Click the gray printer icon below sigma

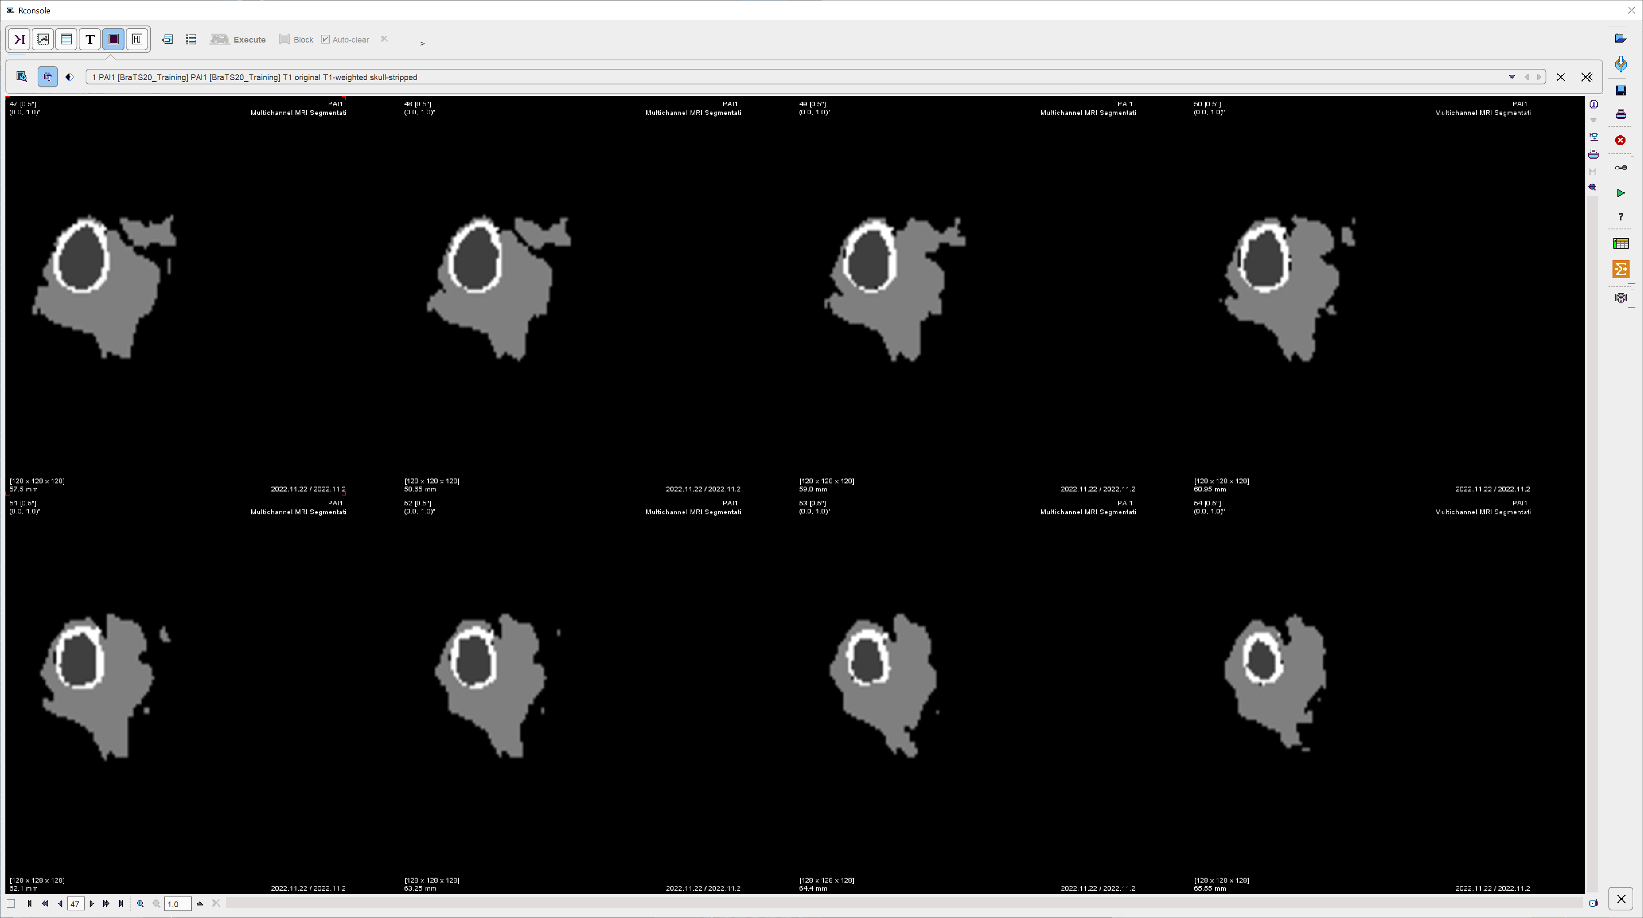coord(1621,297)
